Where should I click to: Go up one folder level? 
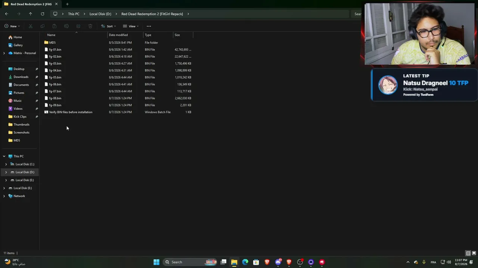click(31, 14)
